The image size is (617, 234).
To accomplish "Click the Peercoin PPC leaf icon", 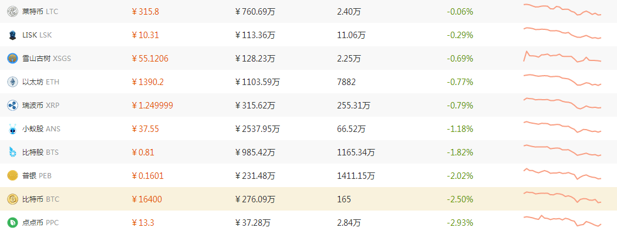I will [12, 223].
